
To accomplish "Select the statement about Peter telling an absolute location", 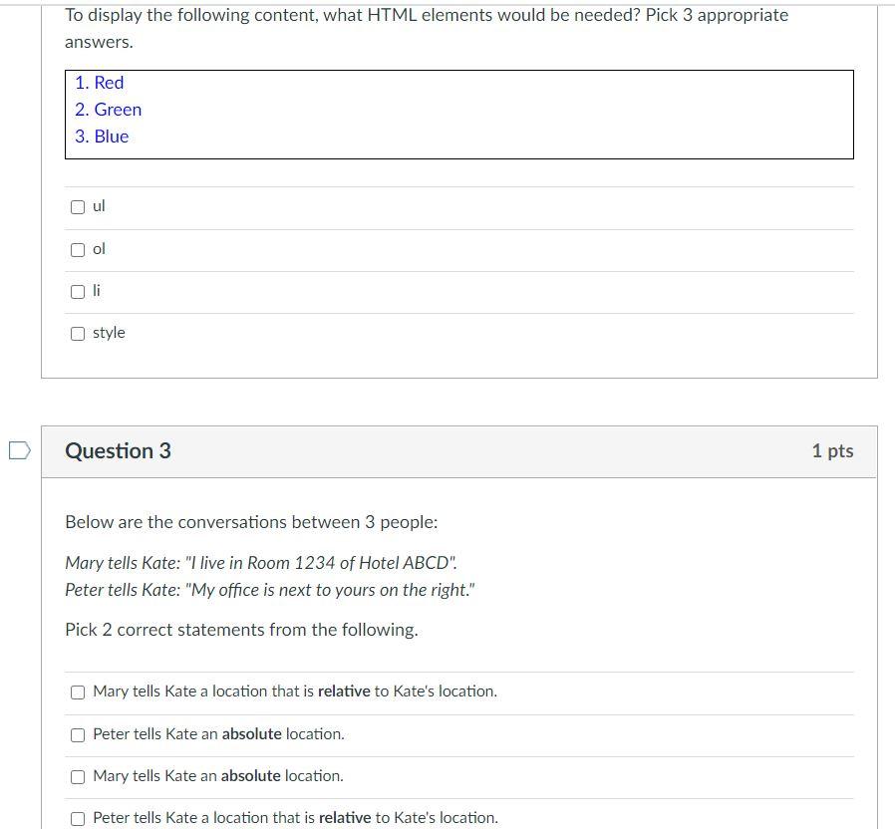I will click(78, 734).
